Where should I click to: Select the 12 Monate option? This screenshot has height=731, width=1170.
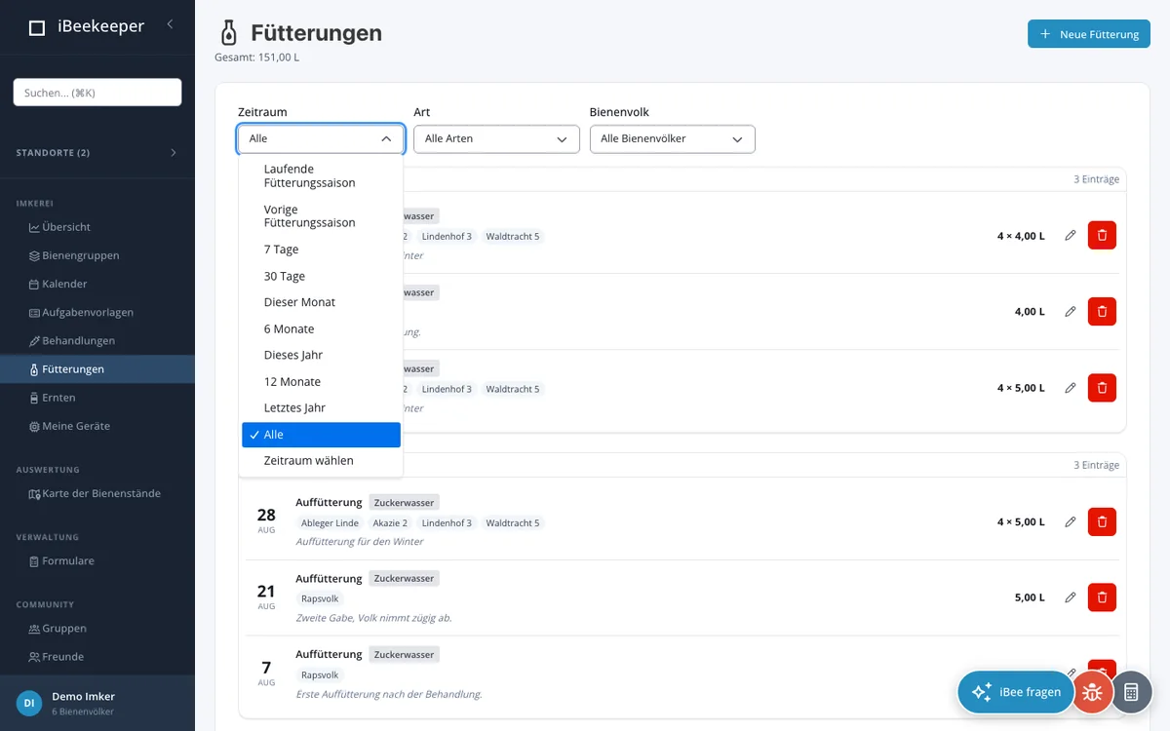pyautogui.click(x=321, y=381)
